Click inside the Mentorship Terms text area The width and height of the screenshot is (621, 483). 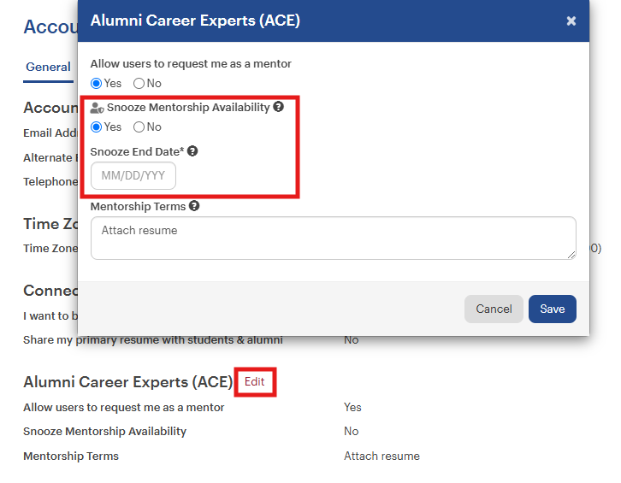[x=334, y=239]
